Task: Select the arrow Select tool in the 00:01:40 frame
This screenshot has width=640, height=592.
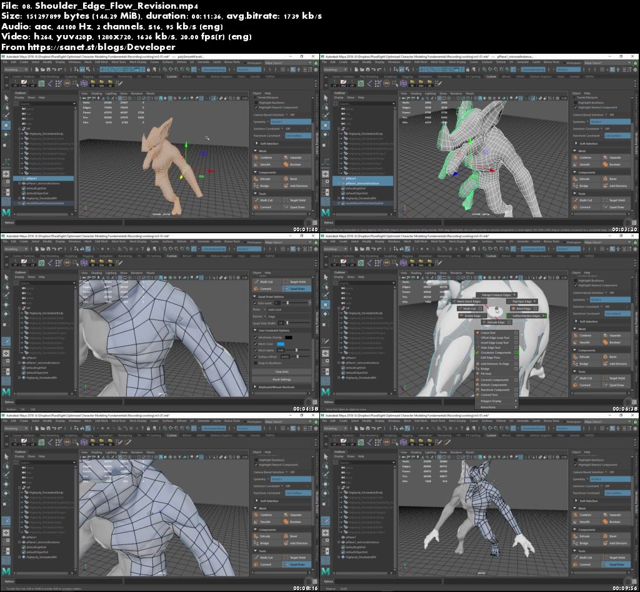Action: [6, 98]
